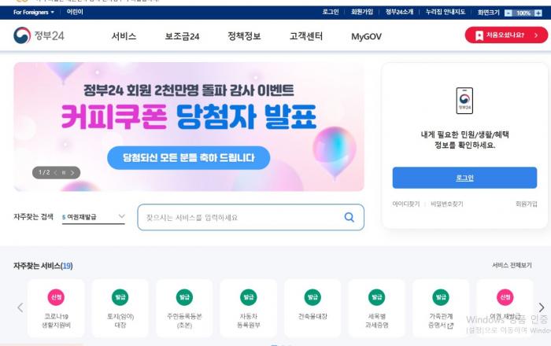Image resolution: width=551 pixels, height=346 pixels.
Task: Decrease screen size with minus icon
Action: point(508,13)
